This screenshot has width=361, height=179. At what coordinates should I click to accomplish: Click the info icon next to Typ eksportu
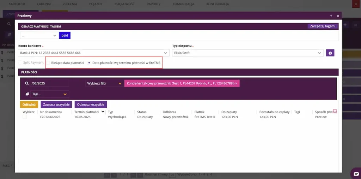click(x=330, y=53)
